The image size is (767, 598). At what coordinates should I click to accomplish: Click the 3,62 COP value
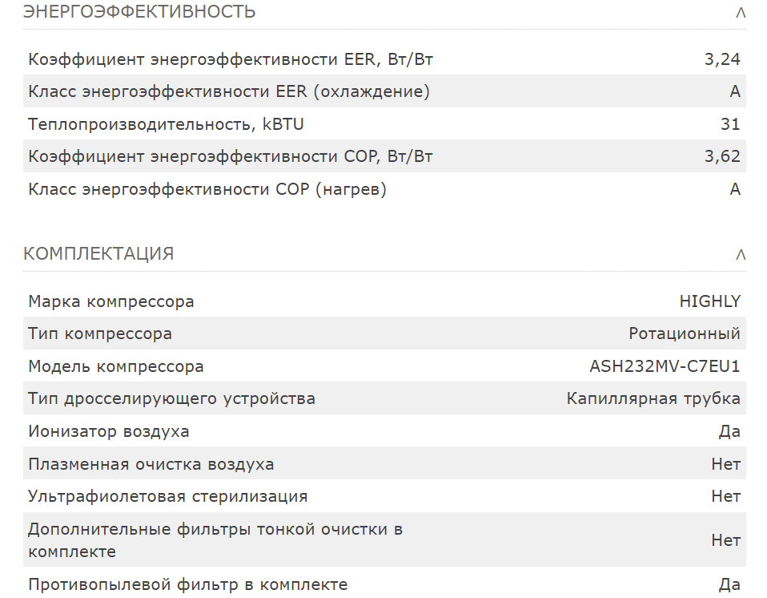coord(722,156)
